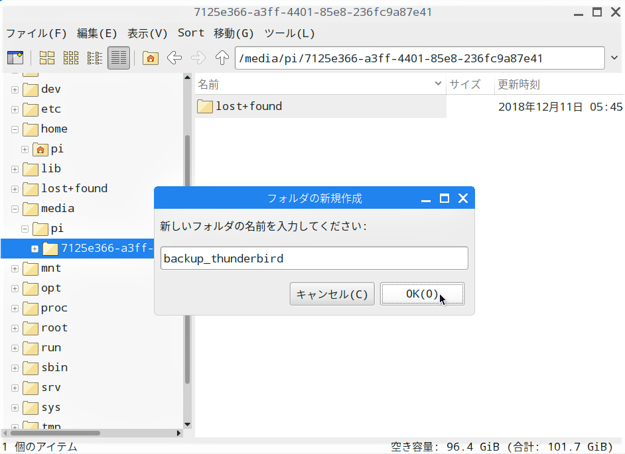Open ツール(L) menu
The height and width of the screenshot is (454, 625).
289,33
